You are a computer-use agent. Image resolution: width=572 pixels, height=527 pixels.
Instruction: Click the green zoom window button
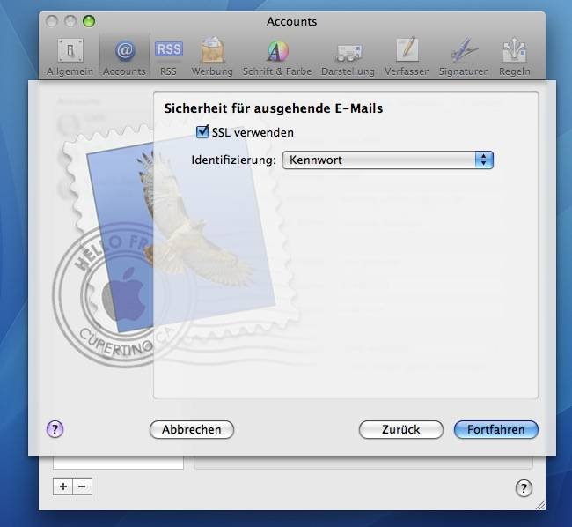(88, 20)
